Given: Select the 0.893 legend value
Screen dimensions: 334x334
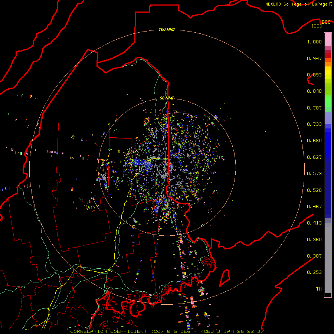Looking at the screenshot, I should (x=314, y=75).
